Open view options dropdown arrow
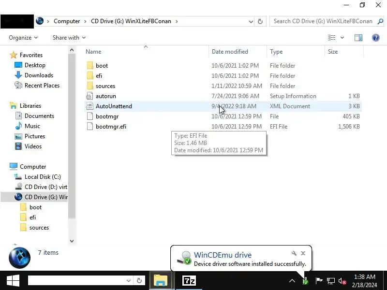The height and width of the screenshot is (290, 387). (x=342, y=38)
